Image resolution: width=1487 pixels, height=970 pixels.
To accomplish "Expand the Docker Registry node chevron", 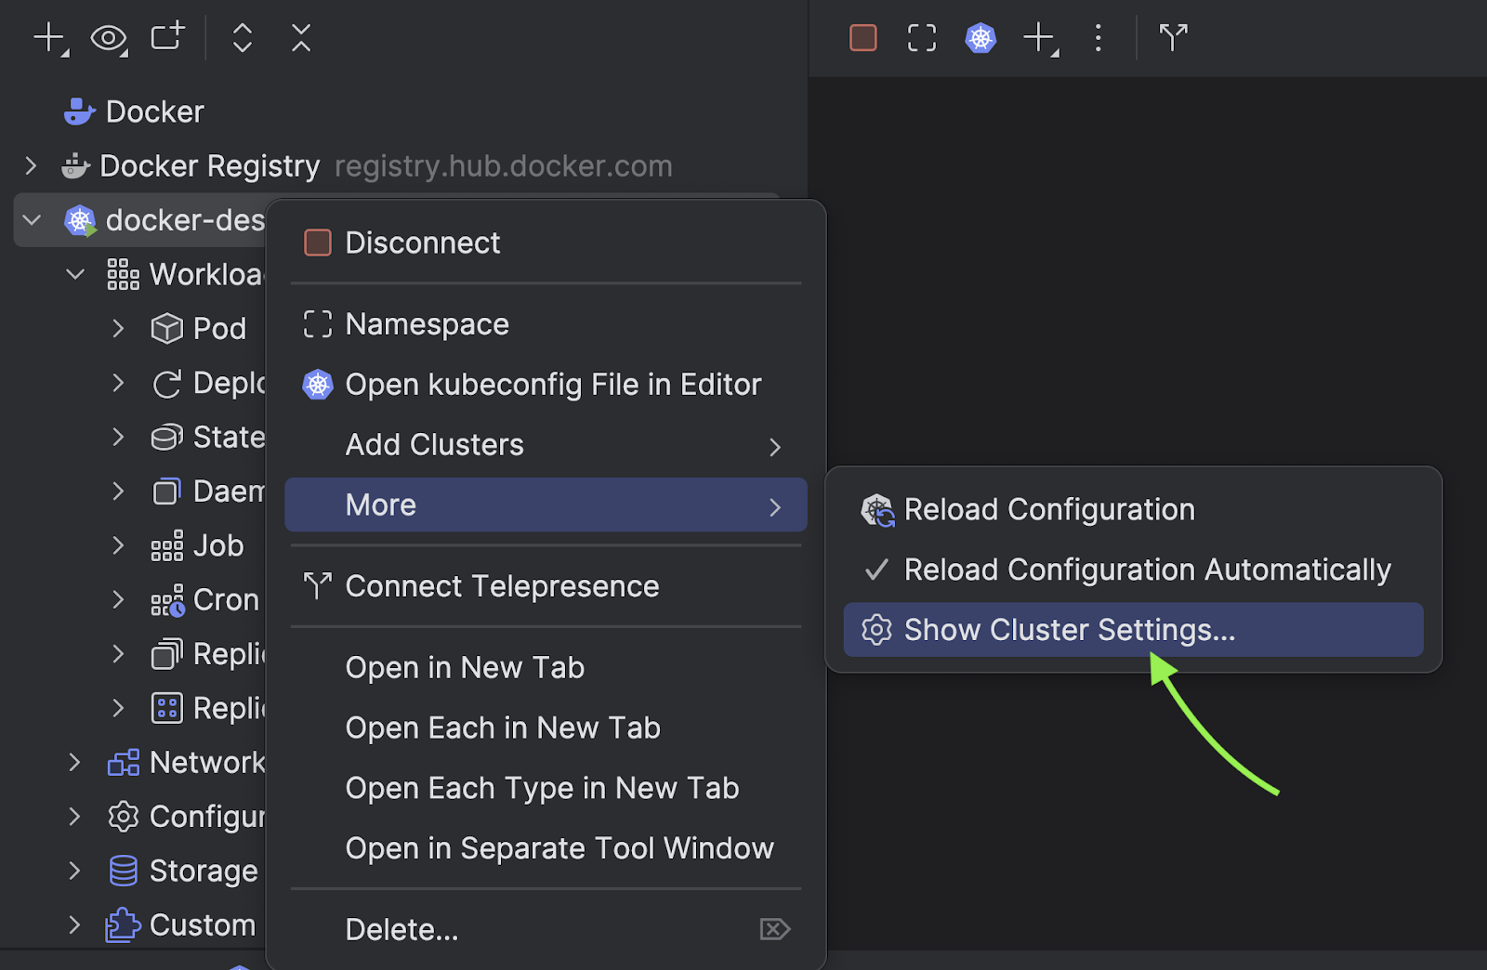I will coord(31,166).
